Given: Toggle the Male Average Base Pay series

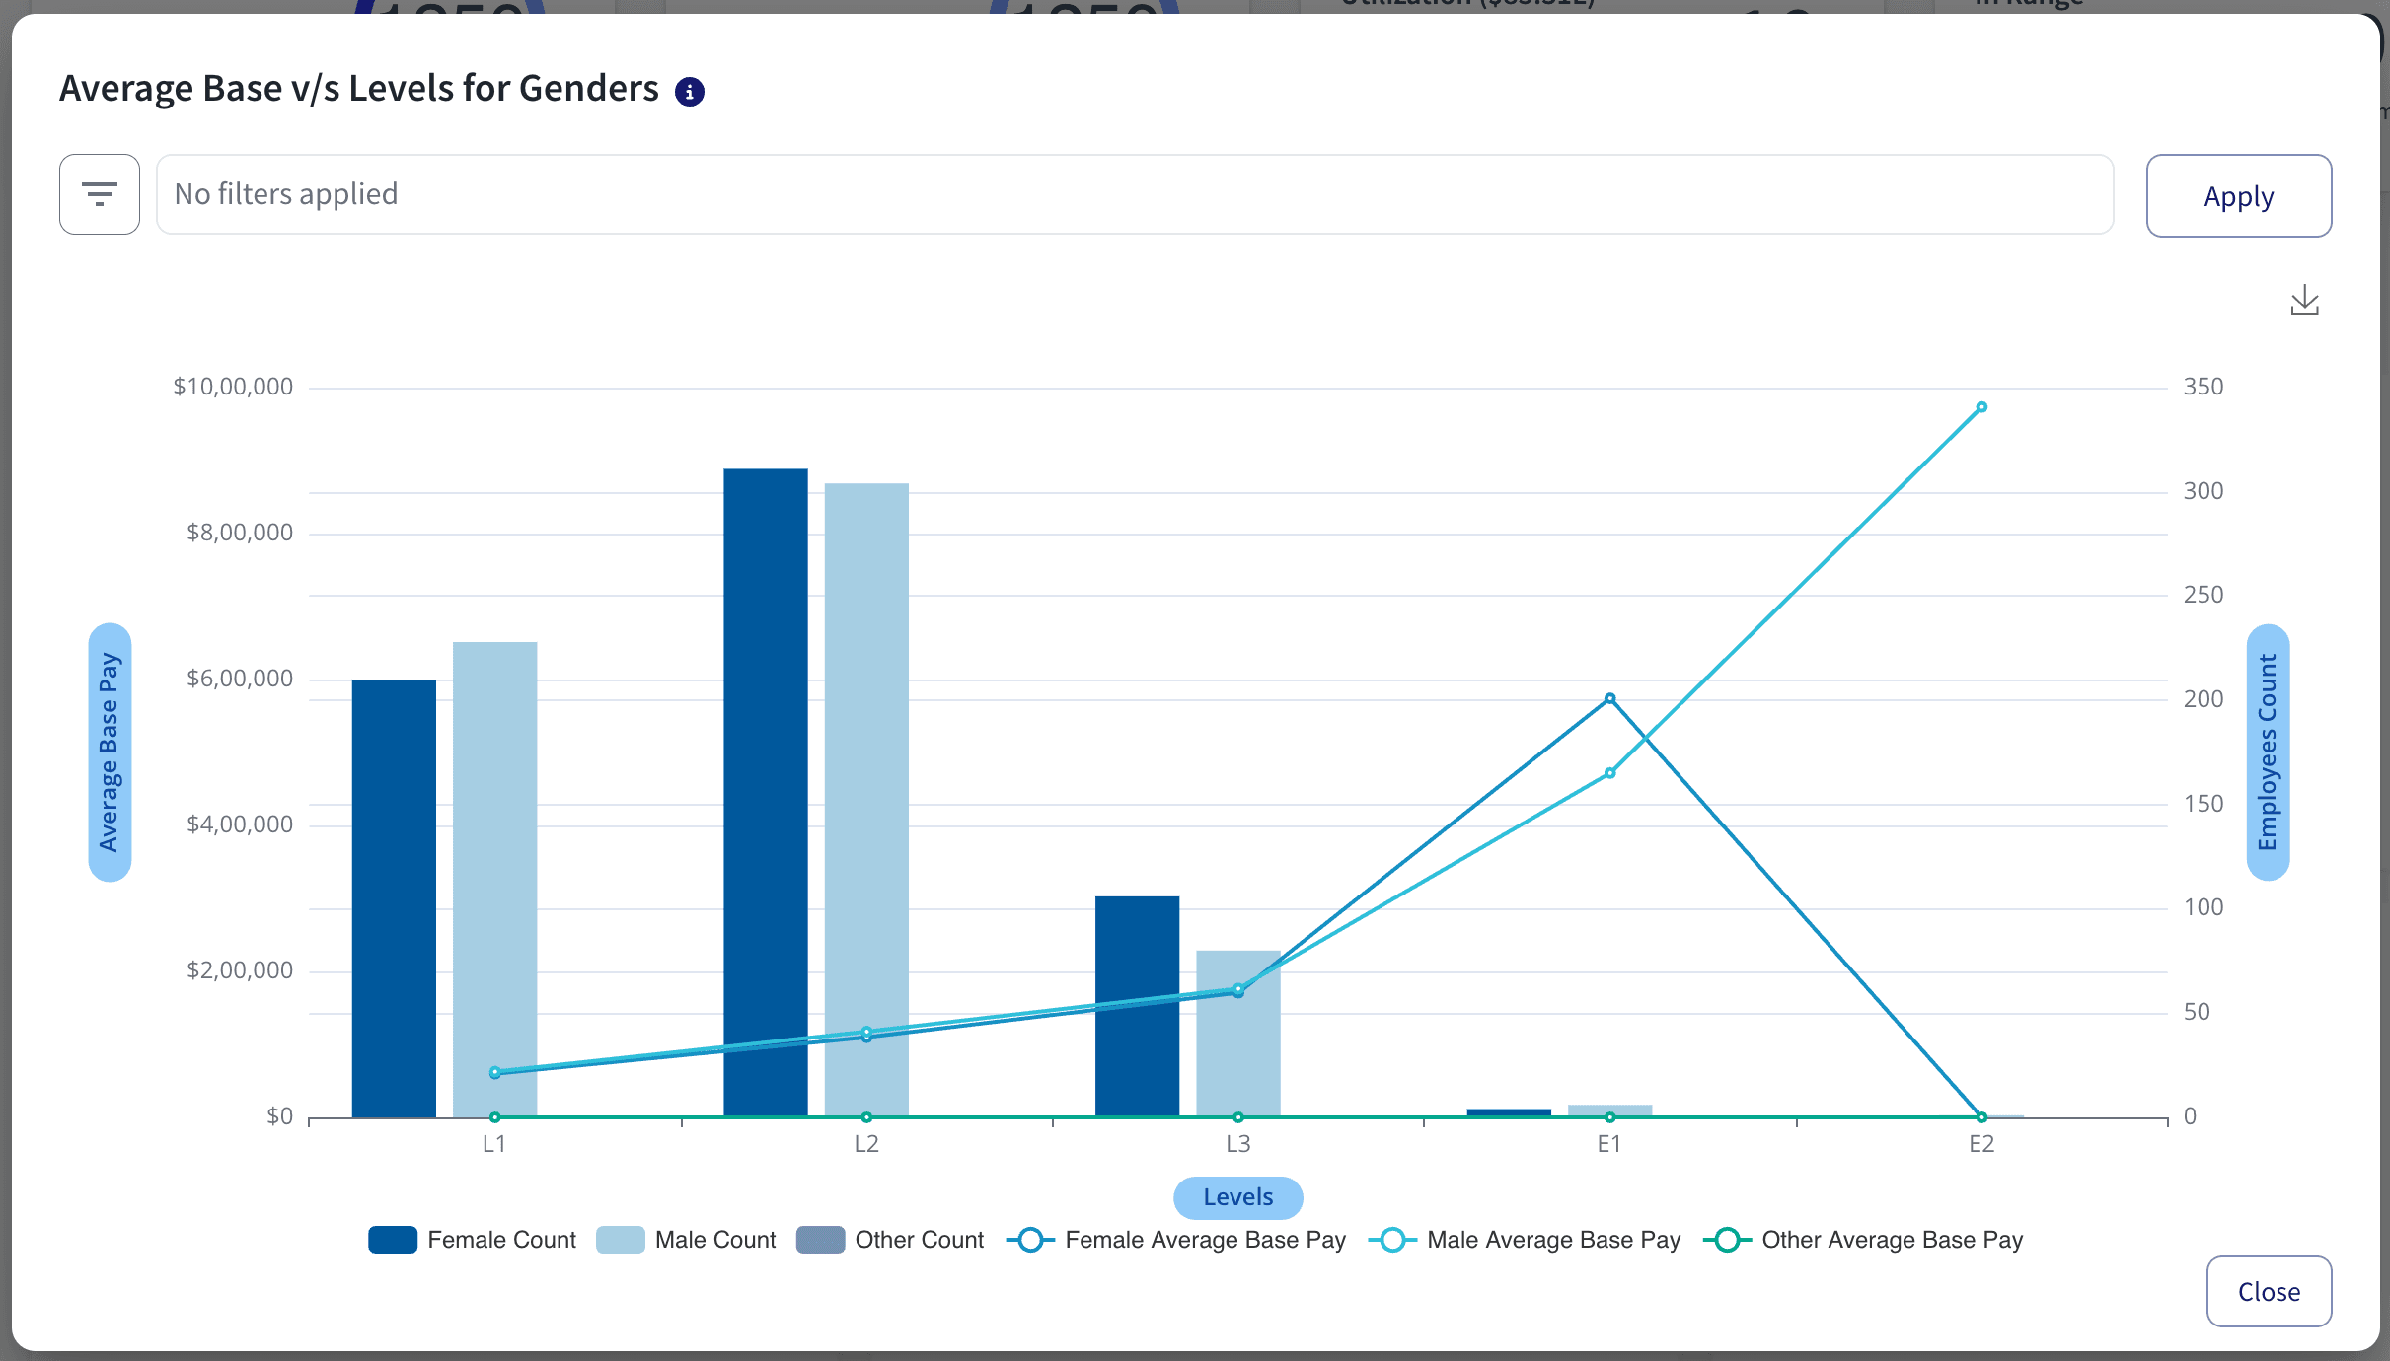Looking at the screenshot, I should coord(1393,1240).
